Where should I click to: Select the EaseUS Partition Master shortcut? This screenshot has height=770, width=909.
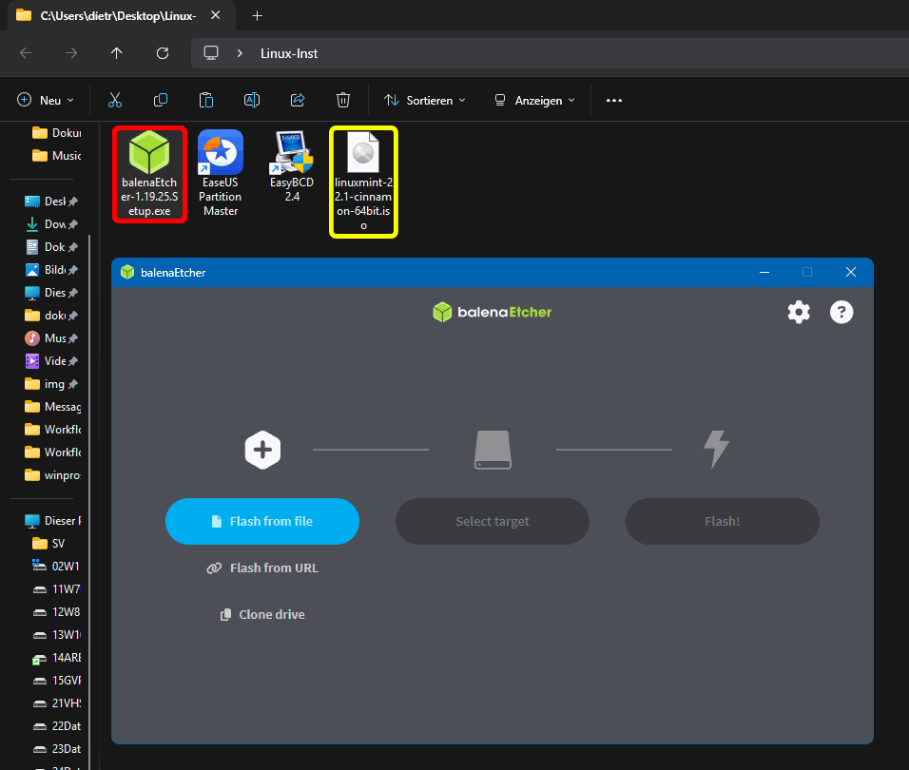tap(221, 175)
